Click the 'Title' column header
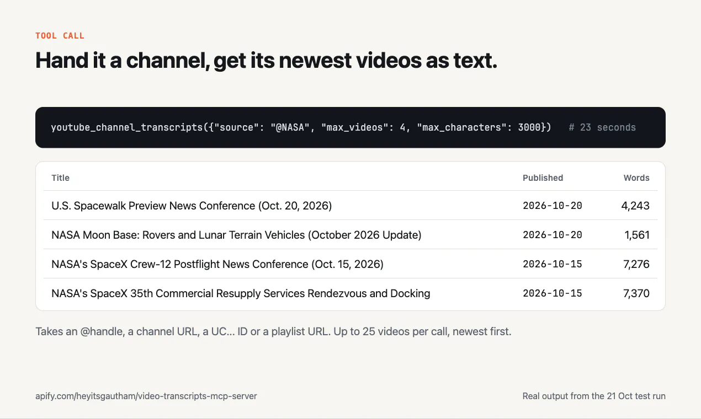701x419 pixels. click(x=60, y=178)
